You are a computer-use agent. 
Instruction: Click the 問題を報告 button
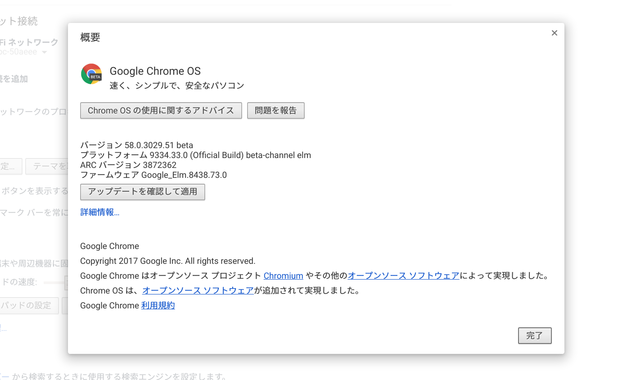[275, 111]
